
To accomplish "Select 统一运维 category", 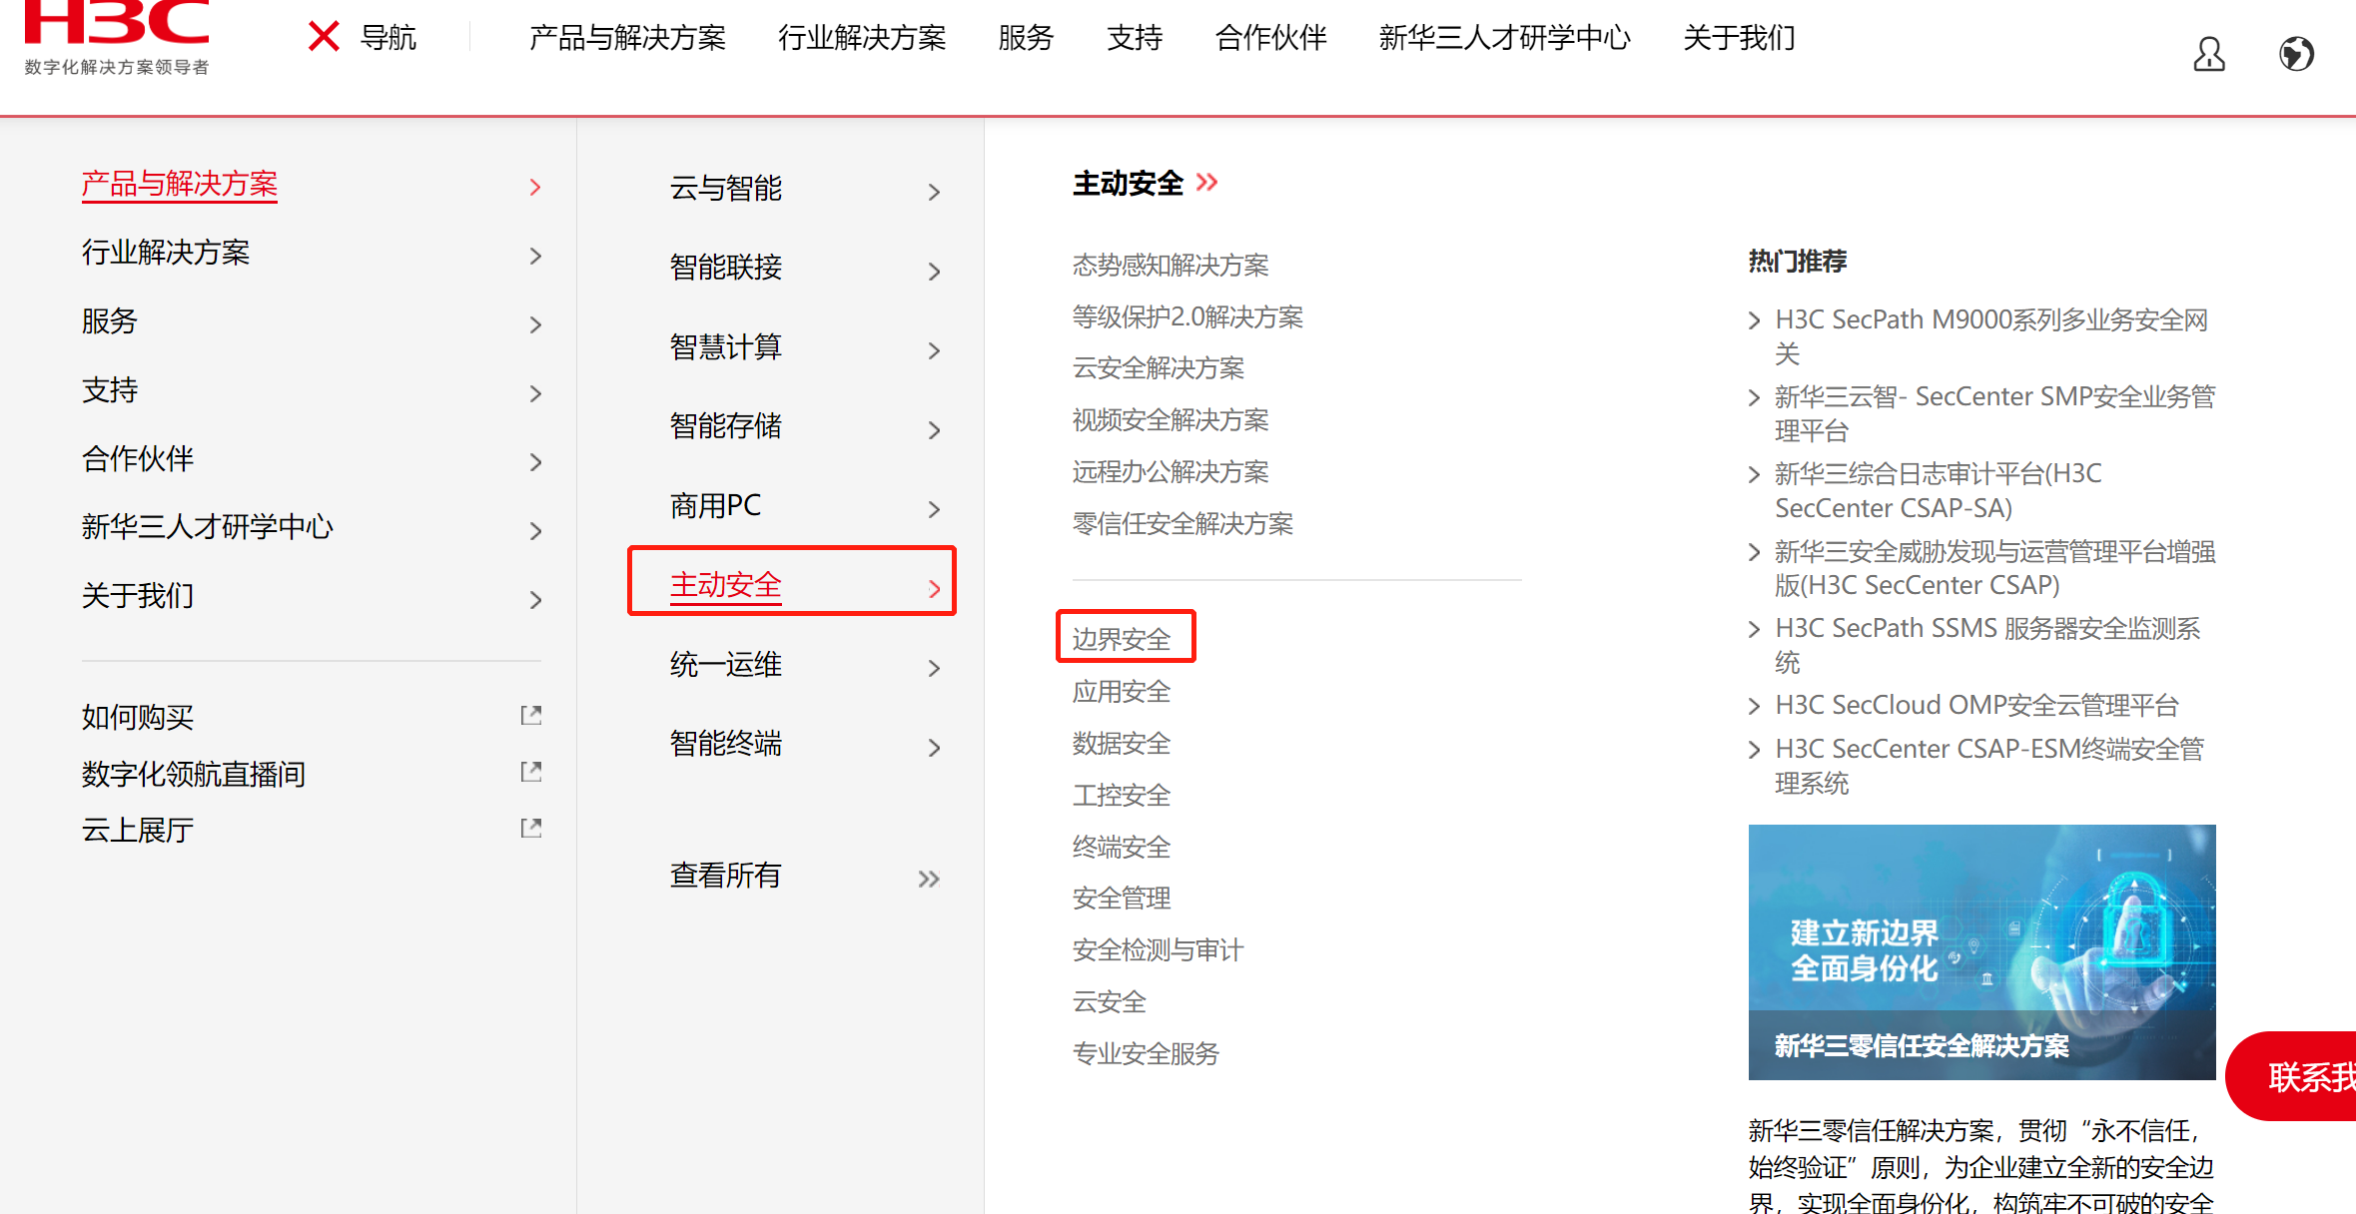I will pyautogui.click(x=726, y=665).
